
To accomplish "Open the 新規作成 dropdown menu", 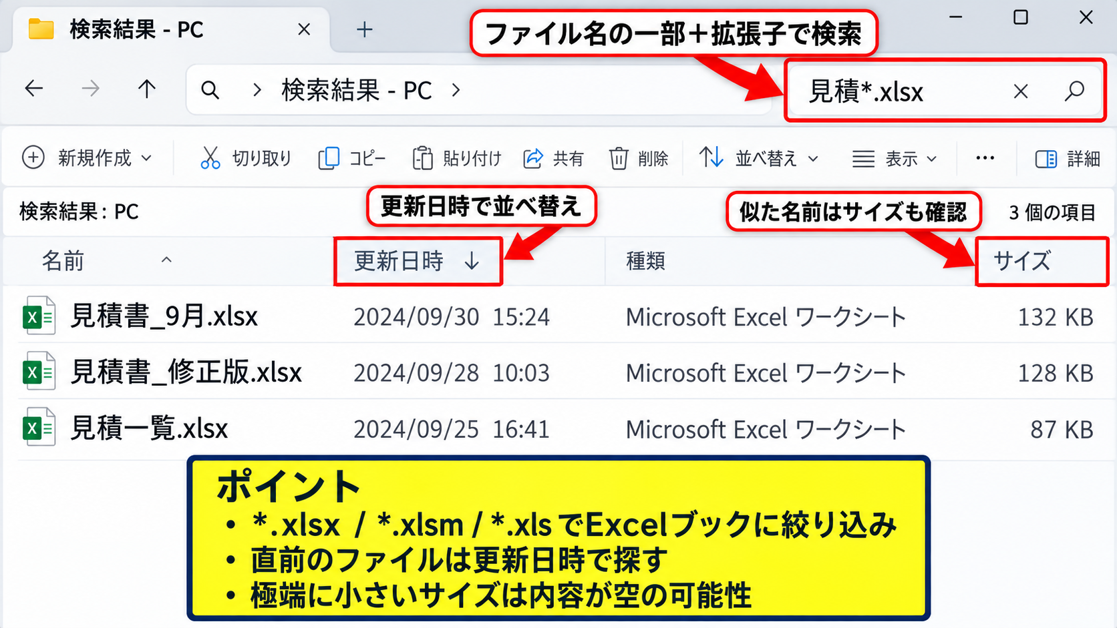I will click(88, 158).
